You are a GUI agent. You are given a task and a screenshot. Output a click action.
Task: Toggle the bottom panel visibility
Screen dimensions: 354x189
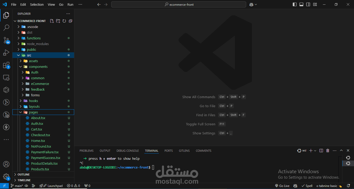[301, 4]
